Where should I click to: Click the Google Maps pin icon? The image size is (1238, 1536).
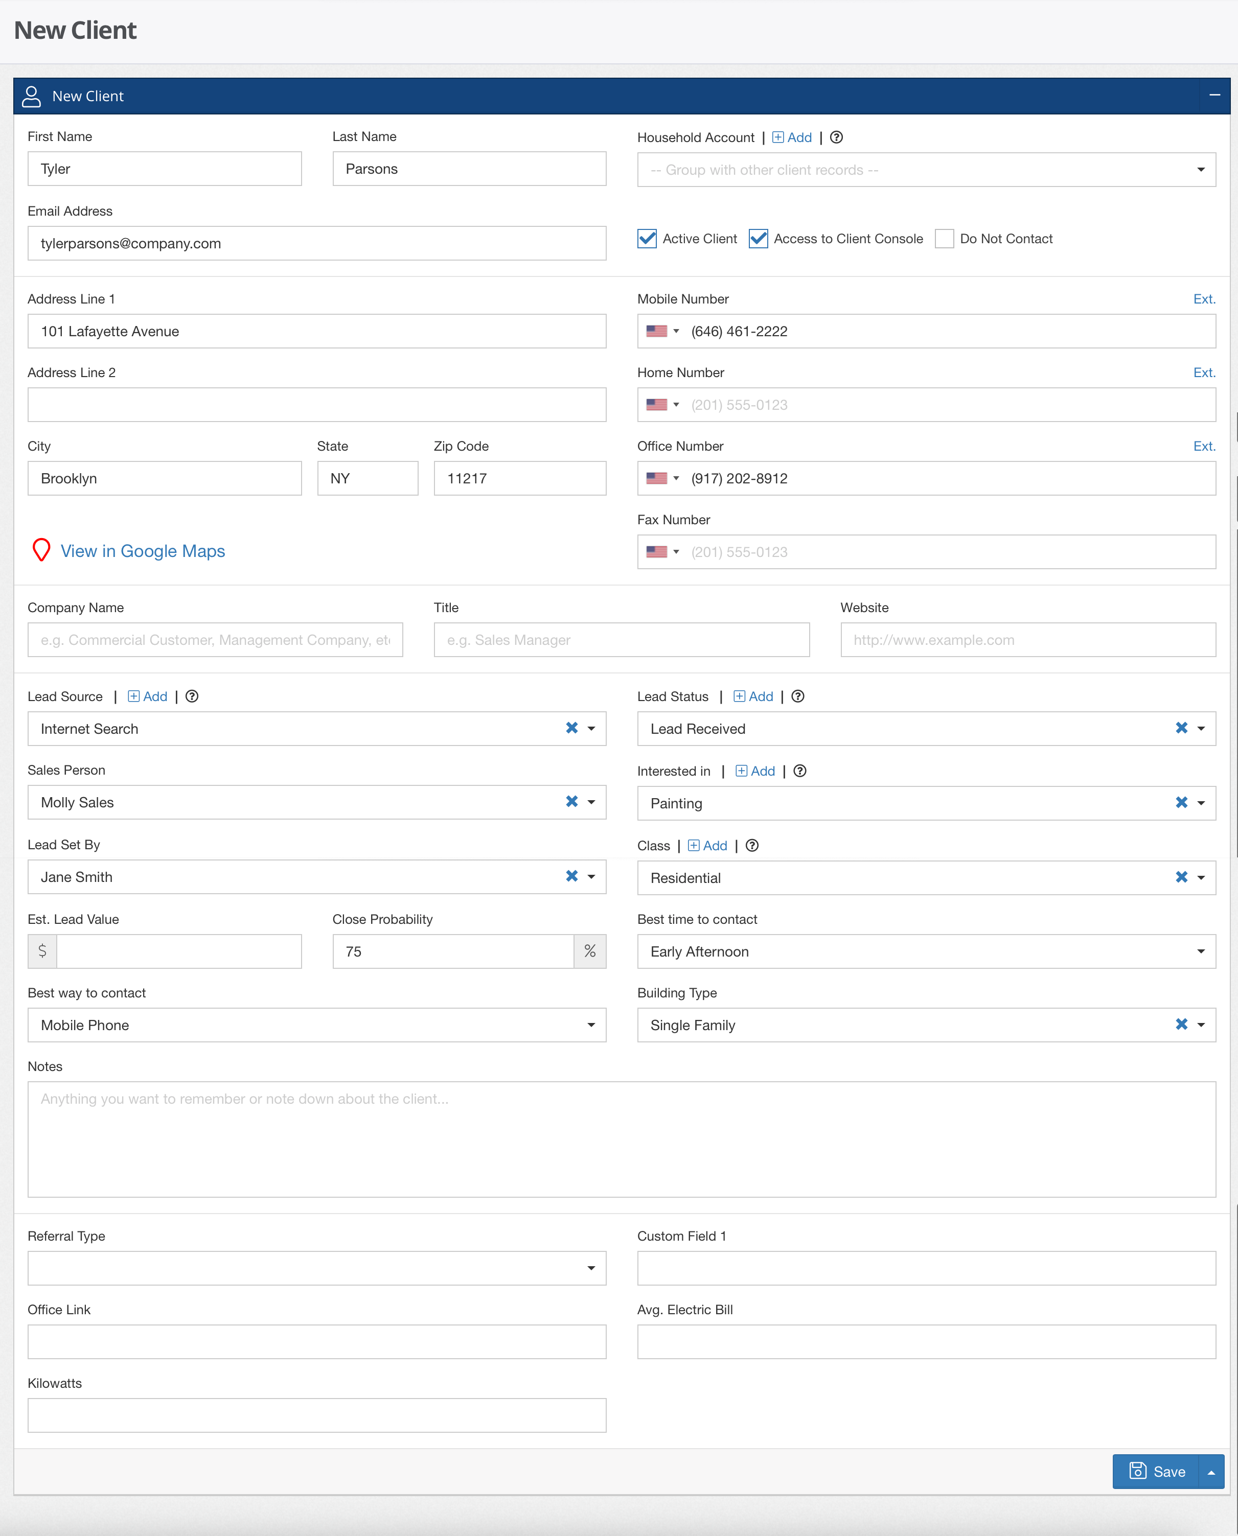coord(41,549)
